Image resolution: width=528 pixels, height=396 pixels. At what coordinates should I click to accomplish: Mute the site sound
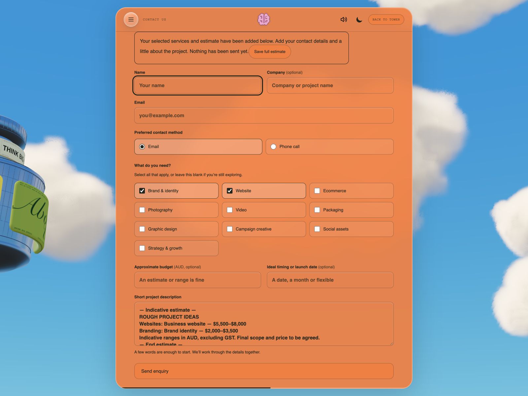tap(344, 19)
